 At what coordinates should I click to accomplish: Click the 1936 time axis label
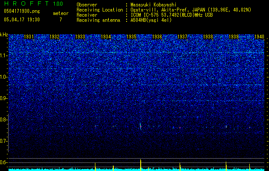(157, 36)
